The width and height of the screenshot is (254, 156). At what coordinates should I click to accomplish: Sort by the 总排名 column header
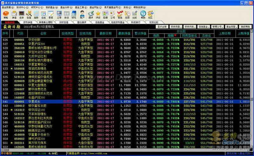point(207,36)
